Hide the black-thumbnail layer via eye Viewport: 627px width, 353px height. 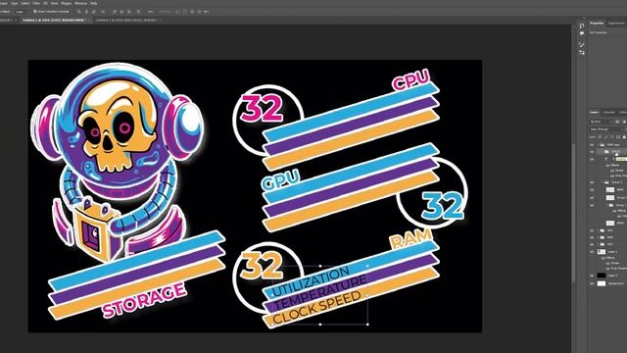coord(592,276)
